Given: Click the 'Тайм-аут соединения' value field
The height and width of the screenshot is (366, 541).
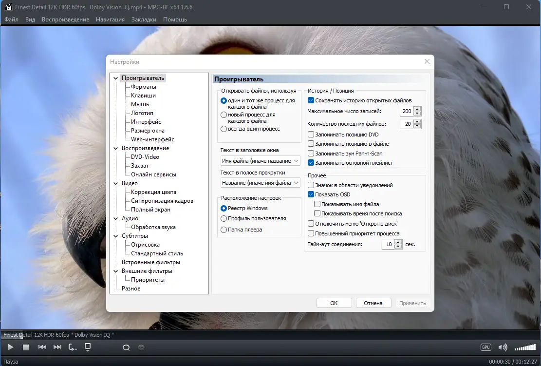Looking at the screenshot, I should 388,244.
